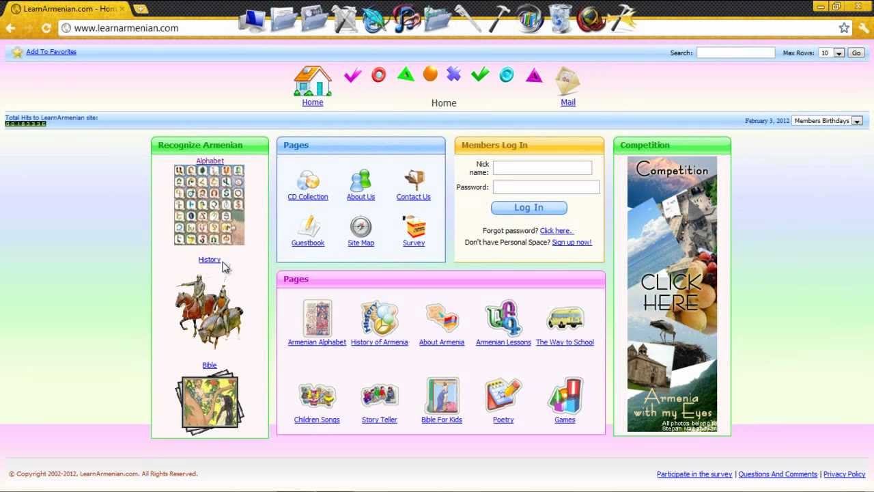874x492 pixels.
Task: Bookmark page with the address bar star
Action: [x=844, y=28]
